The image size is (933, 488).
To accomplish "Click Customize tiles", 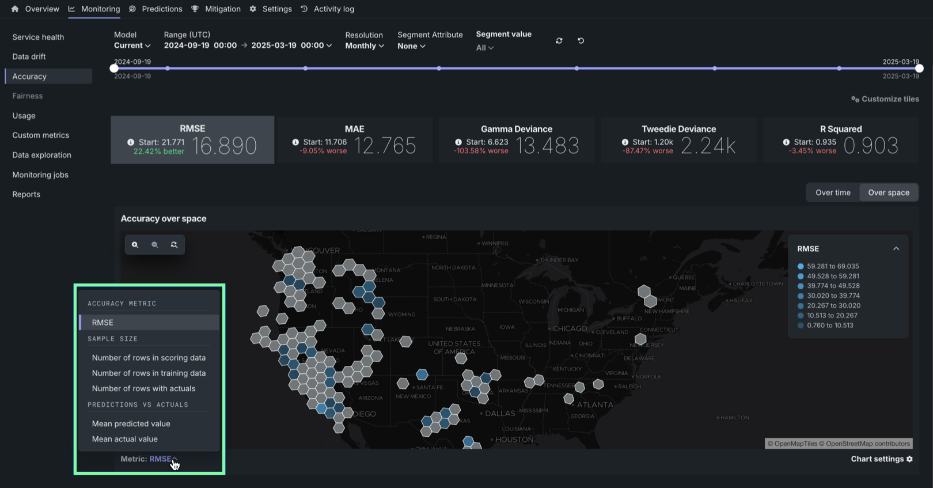I will point(885,99).
